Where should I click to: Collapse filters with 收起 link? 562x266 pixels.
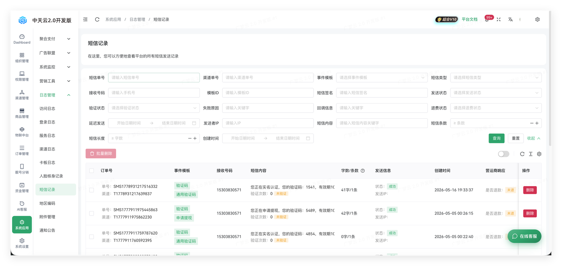[x=534, y=138]
